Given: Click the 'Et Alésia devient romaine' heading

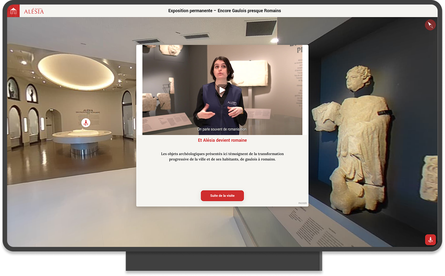Looking at the screenshot, I should (222, 140).
